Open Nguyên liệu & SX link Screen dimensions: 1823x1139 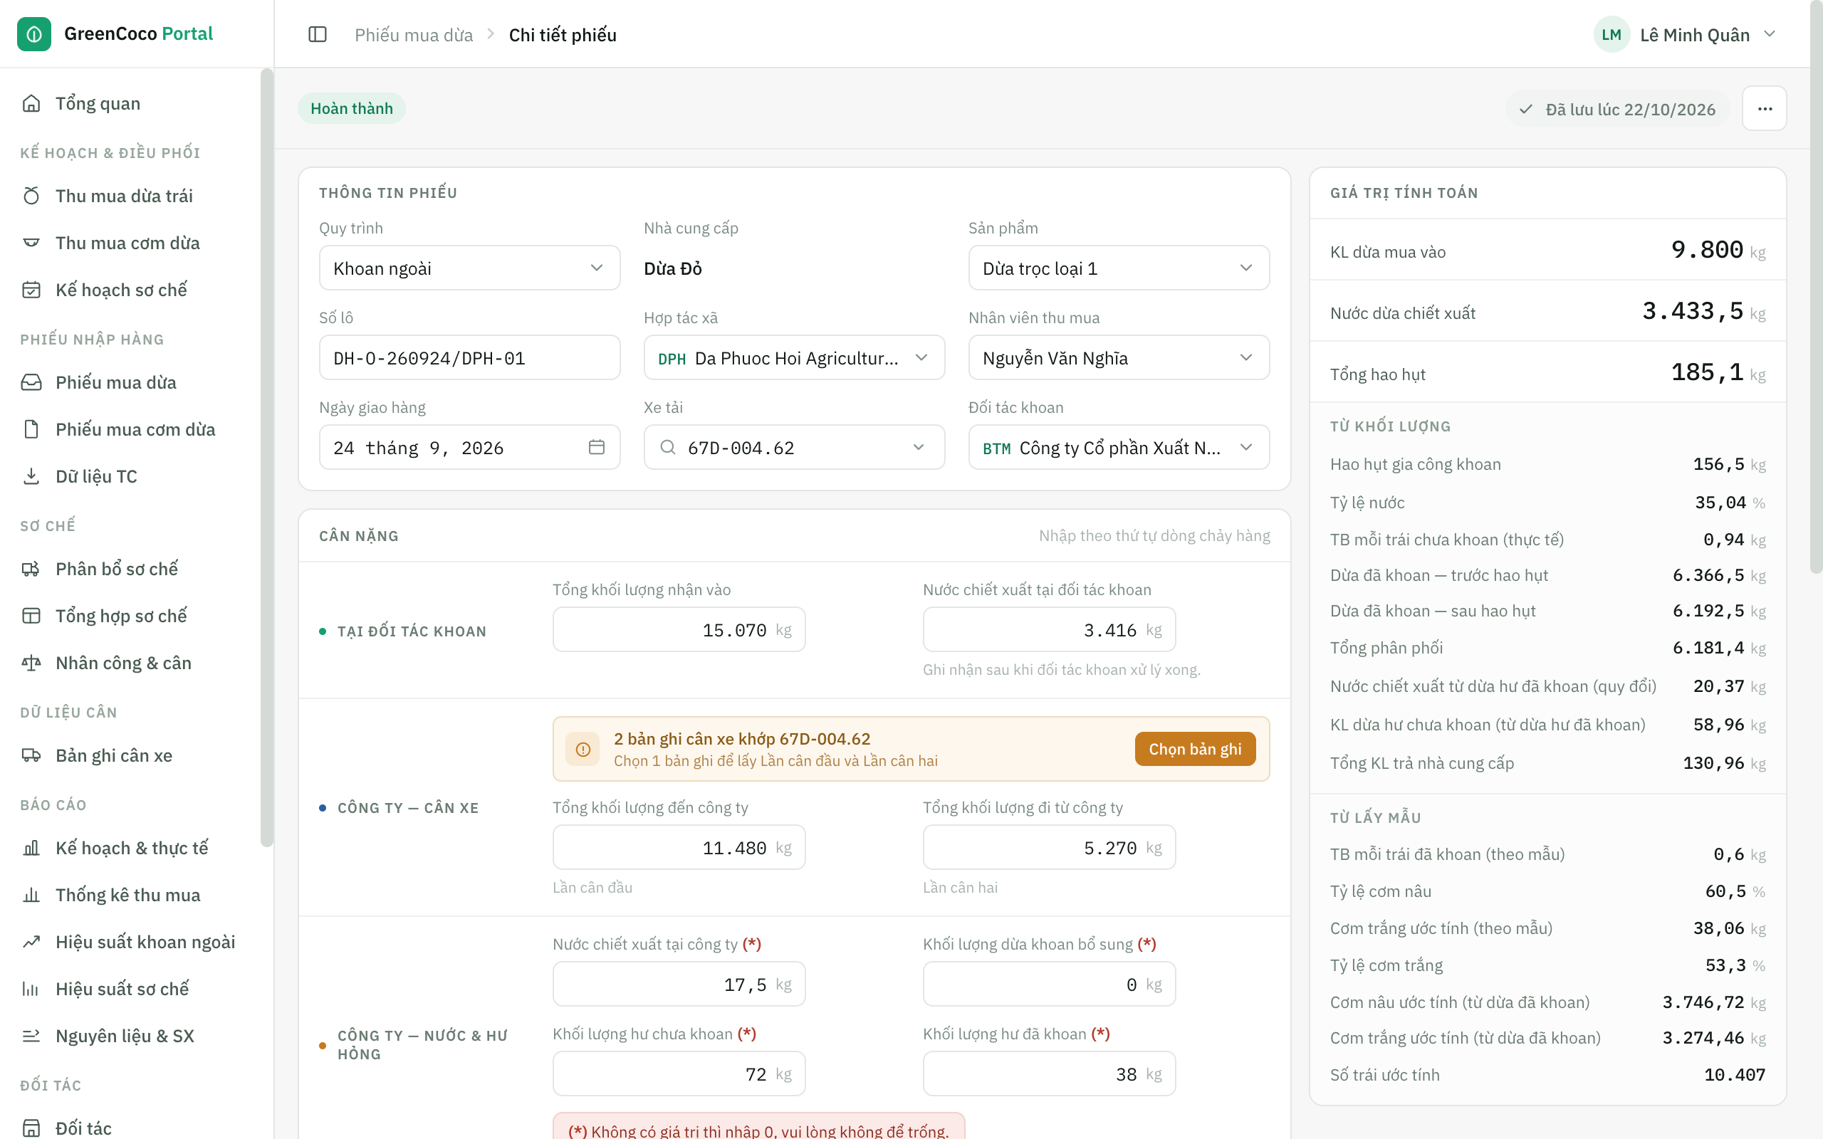coord(125,1036)
